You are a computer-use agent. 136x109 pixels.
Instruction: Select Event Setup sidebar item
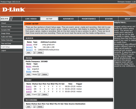(x=12, y=47)
